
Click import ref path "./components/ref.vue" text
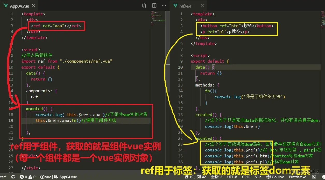86,61
